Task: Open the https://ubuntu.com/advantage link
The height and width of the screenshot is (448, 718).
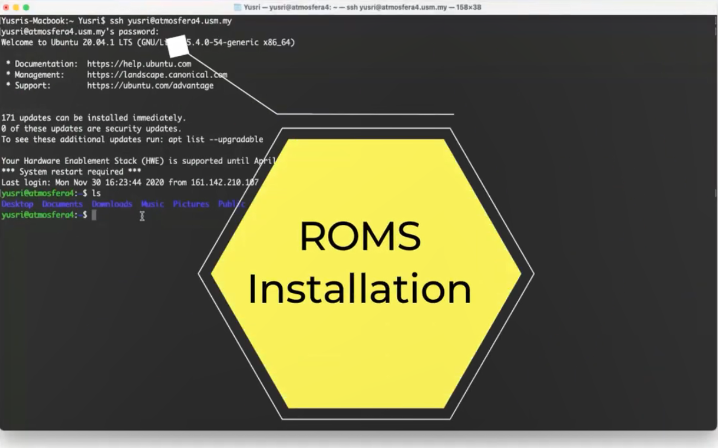Action: 150,86
